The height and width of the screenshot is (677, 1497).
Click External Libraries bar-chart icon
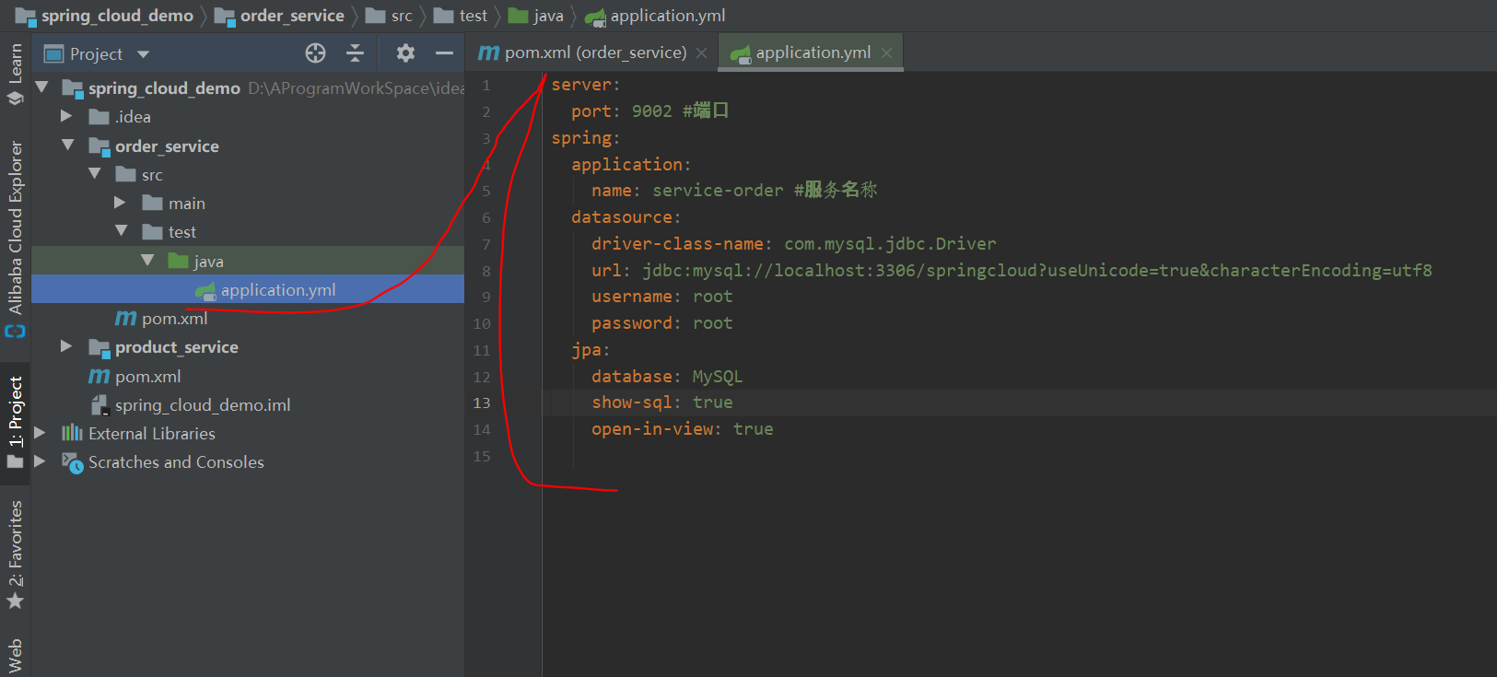pyautogui.click(x=72, y=433)
